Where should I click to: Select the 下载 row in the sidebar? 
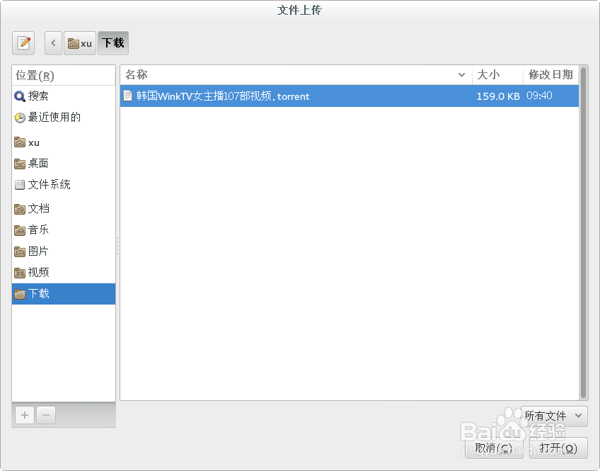click(64, 294)
